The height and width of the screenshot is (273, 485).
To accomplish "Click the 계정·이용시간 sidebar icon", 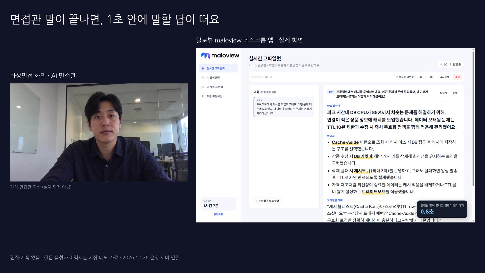I will 203,96.
